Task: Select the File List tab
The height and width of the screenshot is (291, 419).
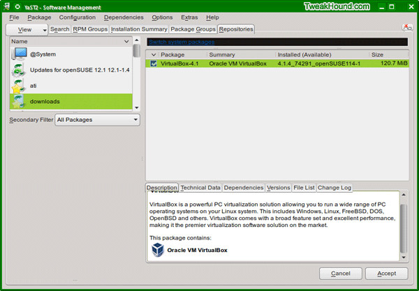Action: coord(304,187)
